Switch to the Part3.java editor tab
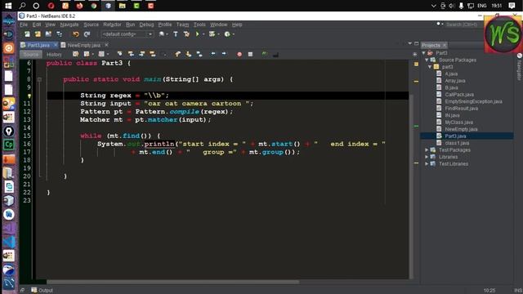This screenshot has width=523, height=294. [38, 45]
